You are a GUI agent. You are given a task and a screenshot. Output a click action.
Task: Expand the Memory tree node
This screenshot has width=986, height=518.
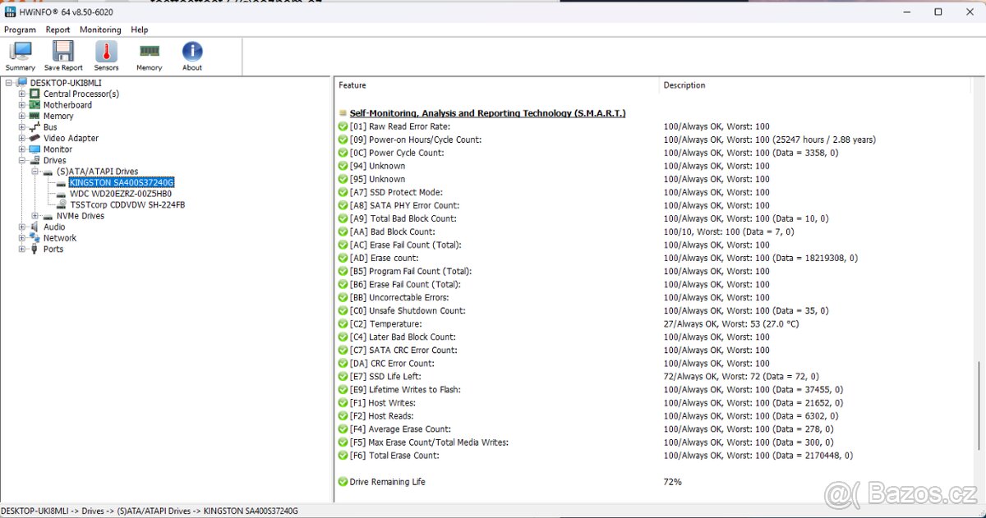pyautogui.click(x=22, y=116)
